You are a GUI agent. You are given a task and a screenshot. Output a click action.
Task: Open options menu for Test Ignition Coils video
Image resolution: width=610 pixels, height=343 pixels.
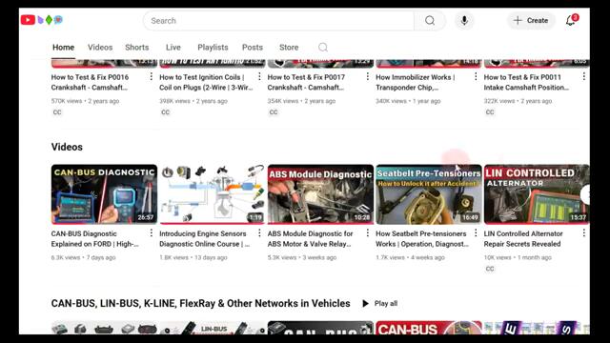pyautogui.click(x=259, y=77)
